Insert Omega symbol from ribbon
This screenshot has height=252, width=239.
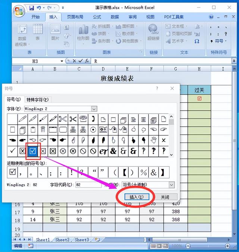[x=197, y=41]
